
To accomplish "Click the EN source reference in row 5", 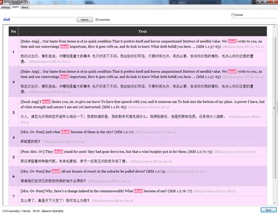I will 235,152.
